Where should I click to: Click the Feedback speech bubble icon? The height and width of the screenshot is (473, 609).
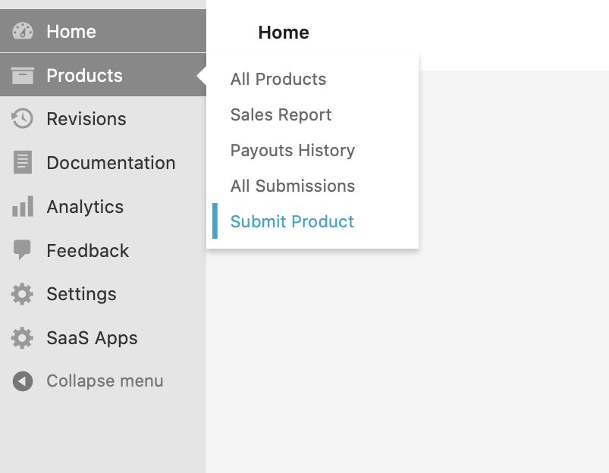pyautogui.click(x=21, y=250)
